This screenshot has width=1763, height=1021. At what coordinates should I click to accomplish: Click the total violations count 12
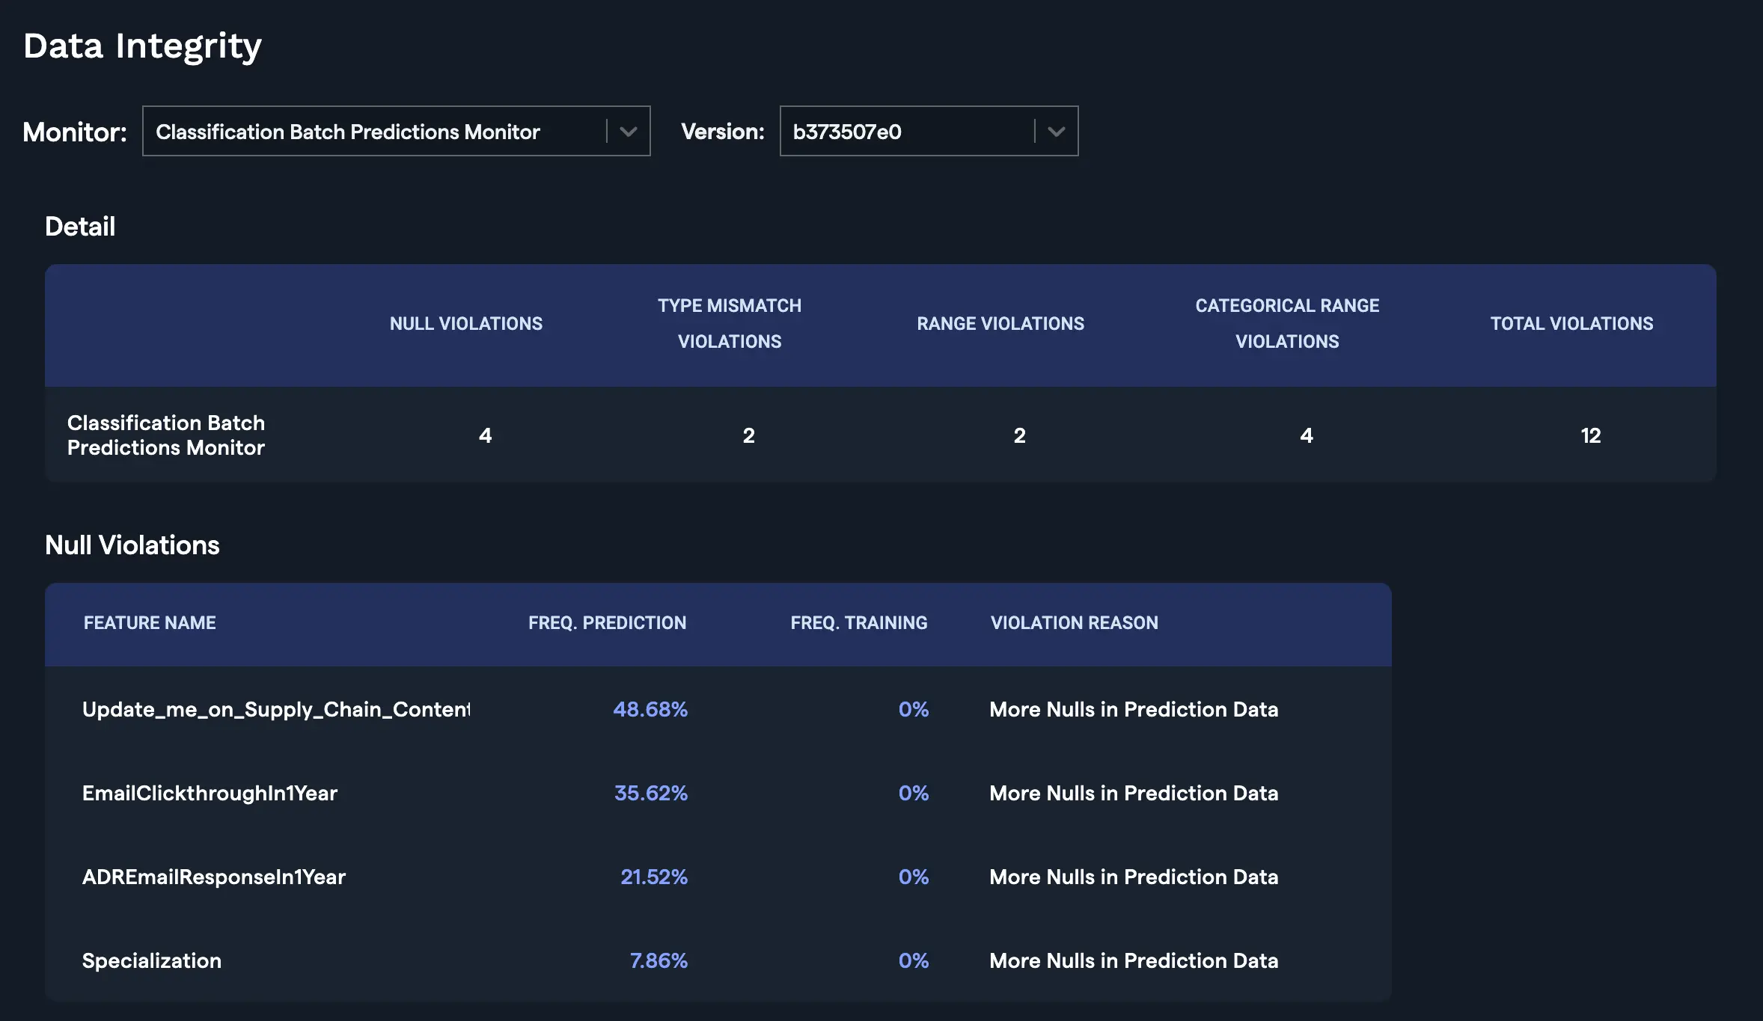1590,436
